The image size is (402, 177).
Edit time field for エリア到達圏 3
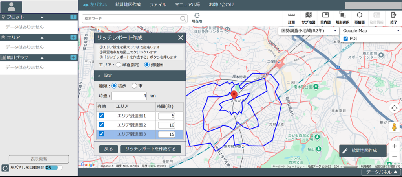click(x=166, y=134)
